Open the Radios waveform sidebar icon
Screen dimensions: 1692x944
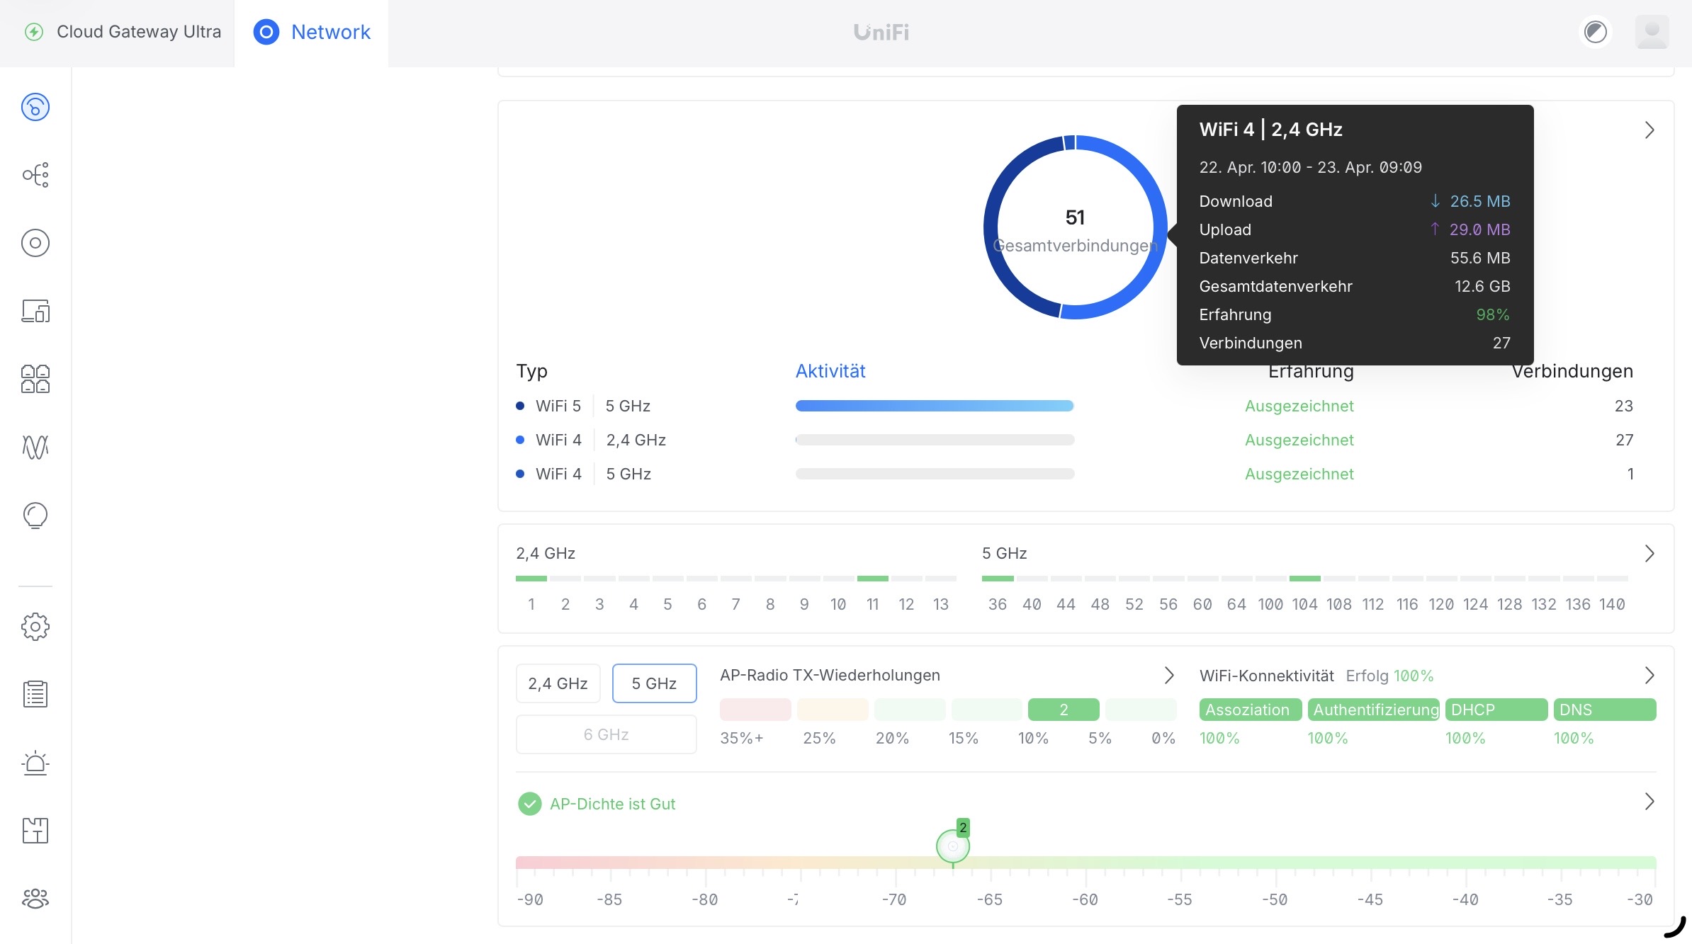(x=35, y=447)
